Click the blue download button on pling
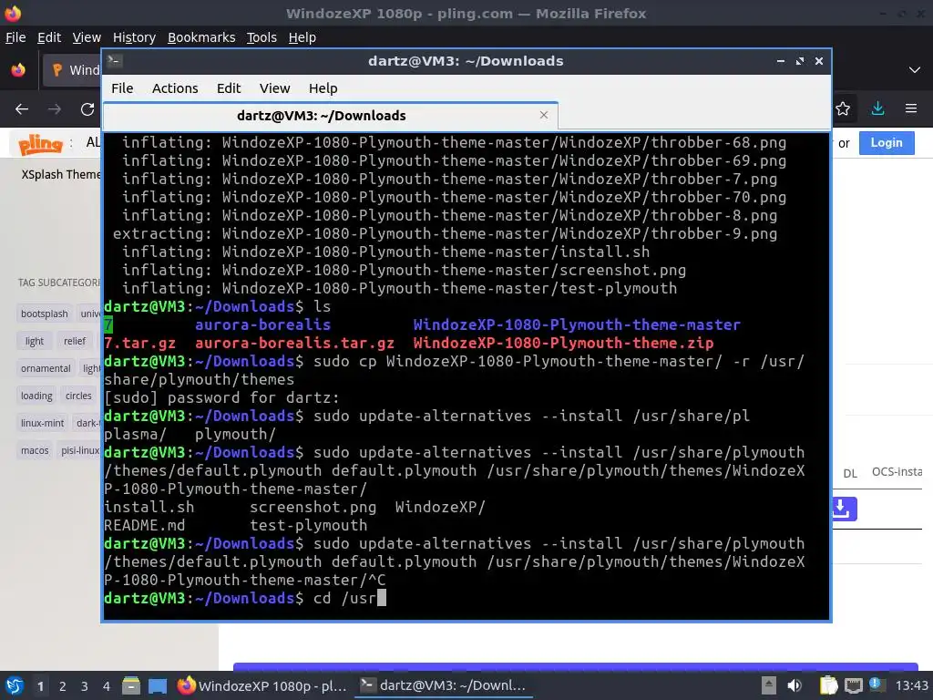This screenshot has width=933, height=700. tap(844, 509)
